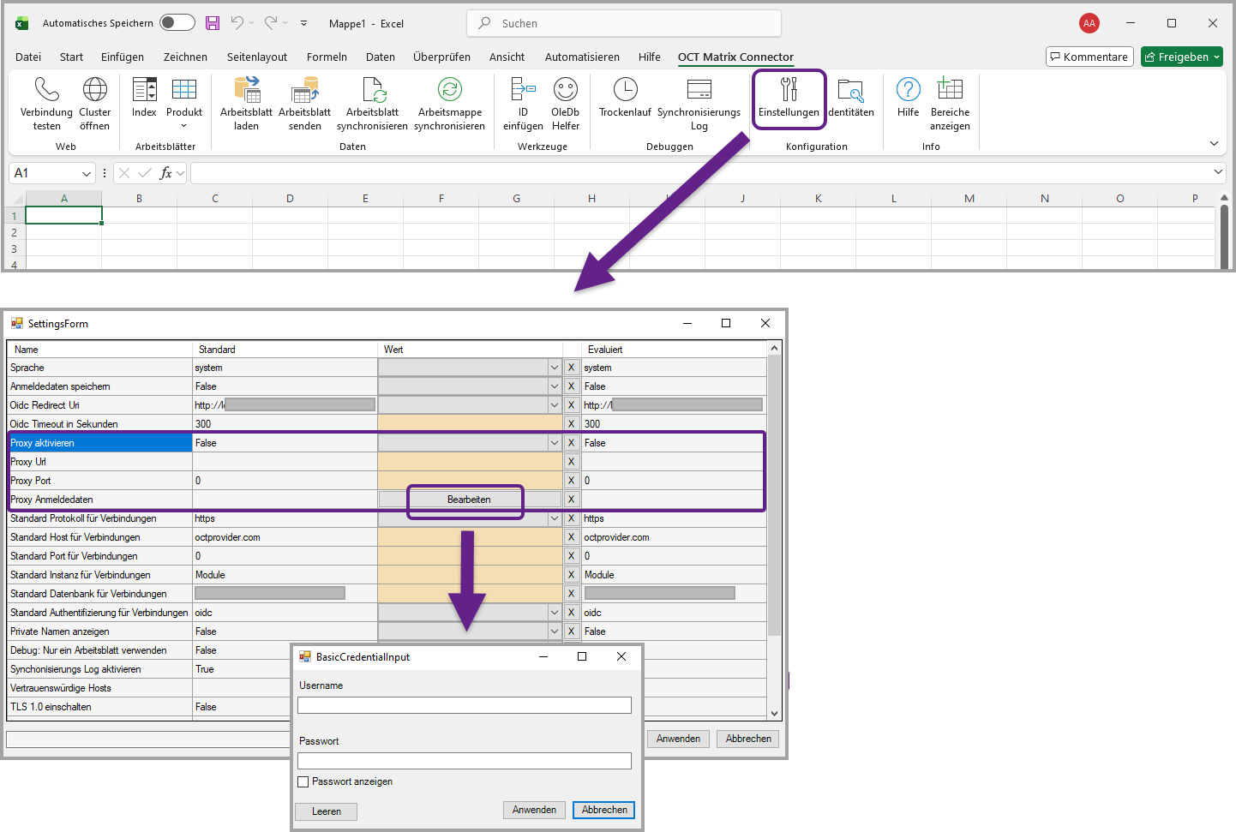Expand the Proxy aktivieren value dropdown
Screen dimensions: 1236x832
click(554, 443)
